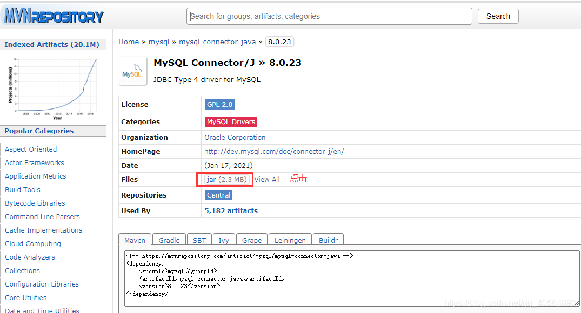Open the Oracle Corporation organization link
Viewport: 581px width, 313px height.
tap(235, 137)
